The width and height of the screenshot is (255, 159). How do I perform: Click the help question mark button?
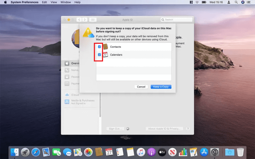click(188, 129)
